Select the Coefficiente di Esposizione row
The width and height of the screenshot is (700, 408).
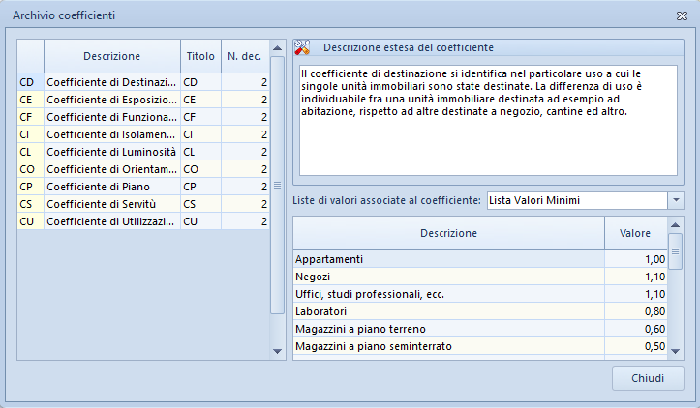click(143, 100)
